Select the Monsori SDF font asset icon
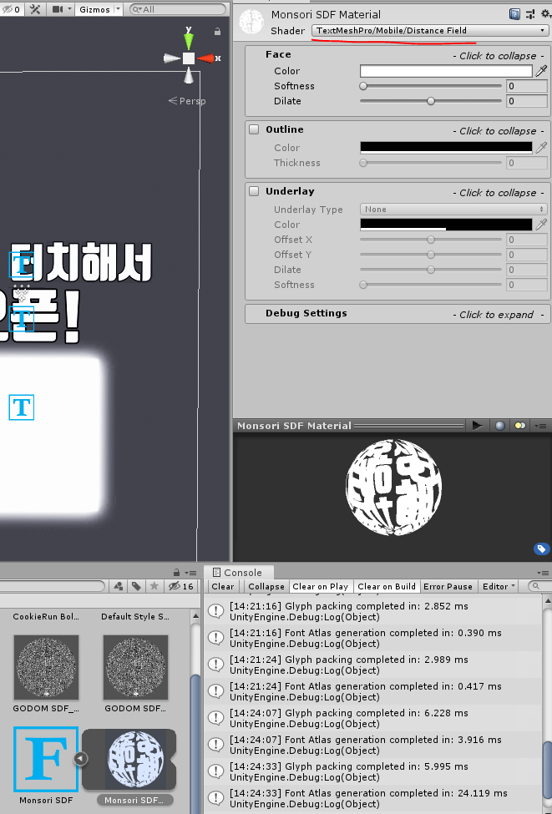Image resolution: width=552 pixels, height=814 pixels. (x=46, y=759)
